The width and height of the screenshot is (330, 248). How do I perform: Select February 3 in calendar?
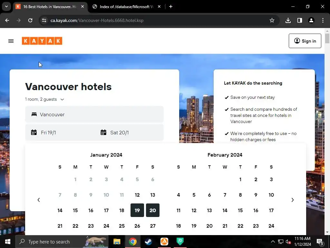[271, 180]
